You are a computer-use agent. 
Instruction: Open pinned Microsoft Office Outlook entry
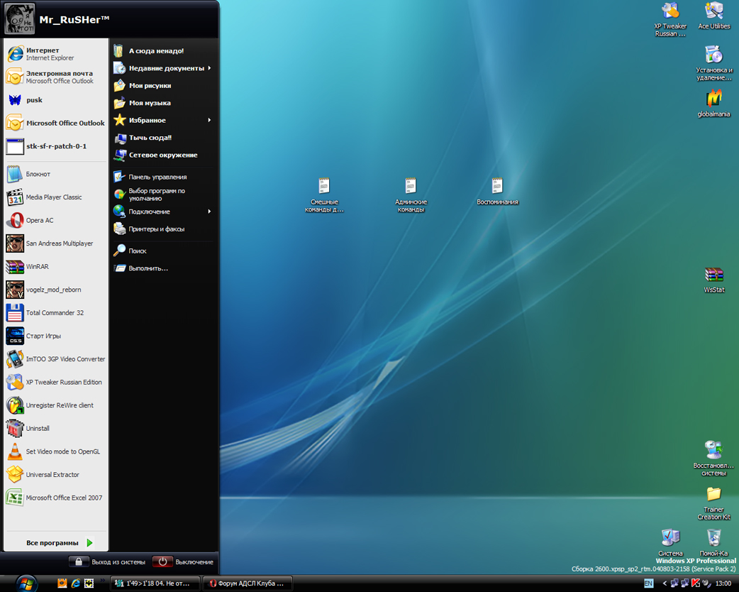coord(55,123)
